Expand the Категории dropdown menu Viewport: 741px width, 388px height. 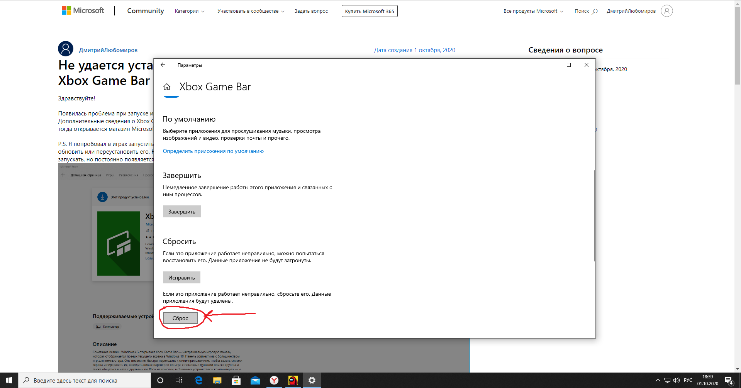point(190,11)
